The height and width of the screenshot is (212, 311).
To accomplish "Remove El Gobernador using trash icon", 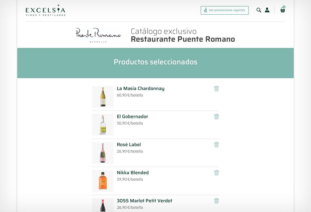I will (217, 116).
